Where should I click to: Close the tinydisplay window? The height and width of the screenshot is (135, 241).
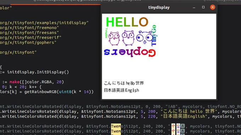tap(213, 7)
